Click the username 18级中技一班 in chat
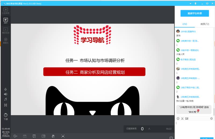215x139 pixels. [189, 50]
